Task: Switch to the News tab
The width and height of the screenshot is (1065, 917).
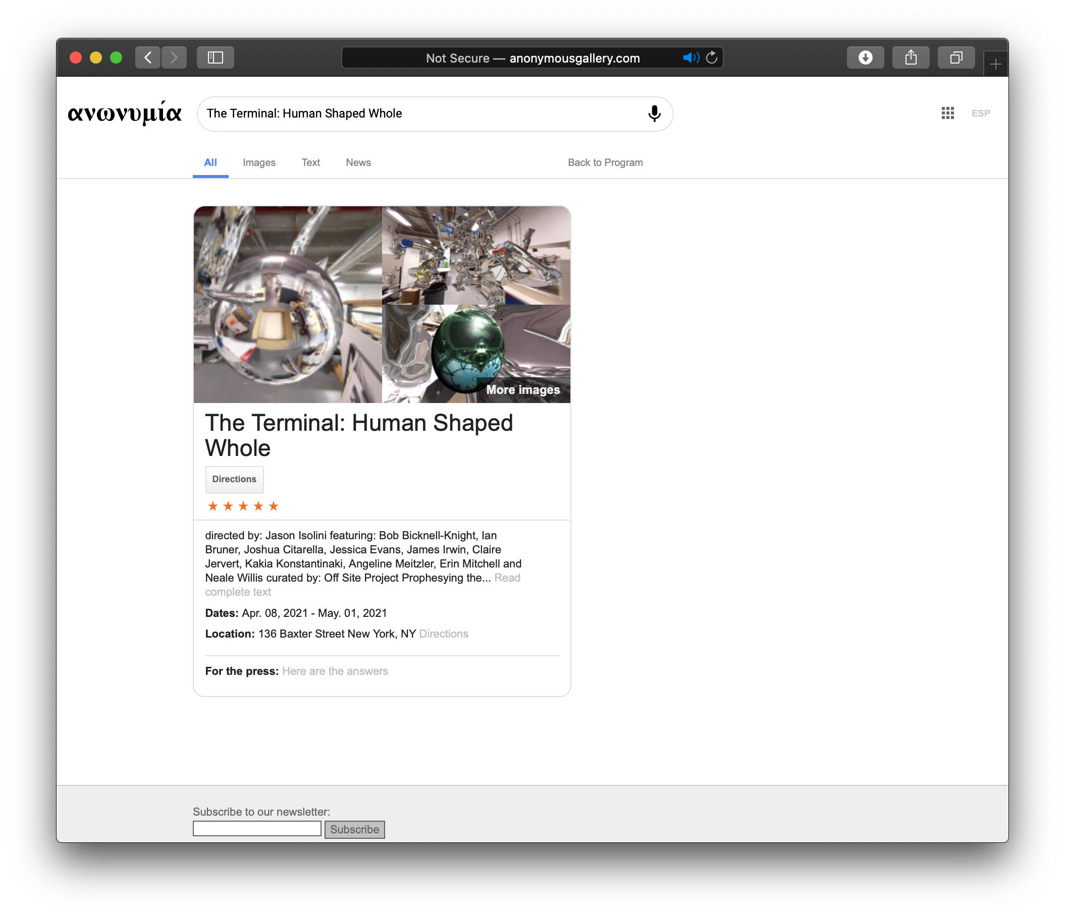Action: 358,162
